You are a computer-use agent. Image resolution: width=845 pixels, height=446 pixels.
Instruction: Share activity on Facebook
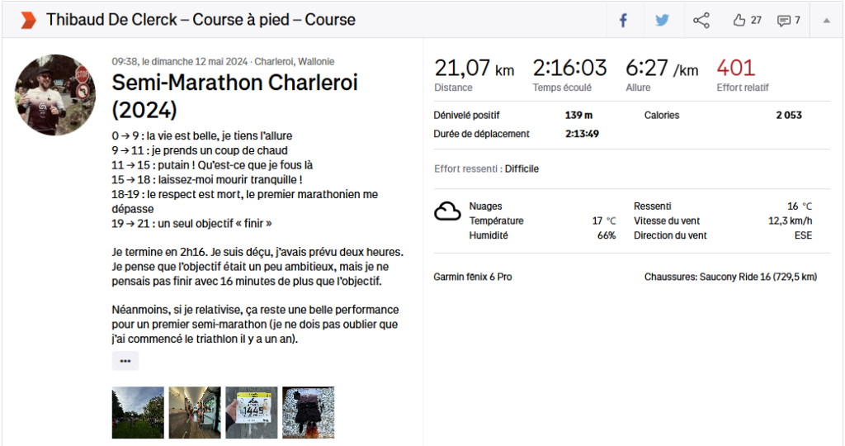point(624,20)
